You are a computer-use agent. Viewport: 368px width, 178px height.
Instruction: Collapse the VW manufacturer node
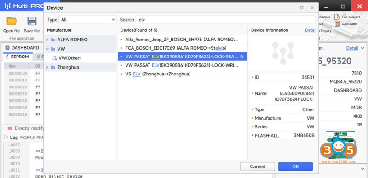click(47, 49)
